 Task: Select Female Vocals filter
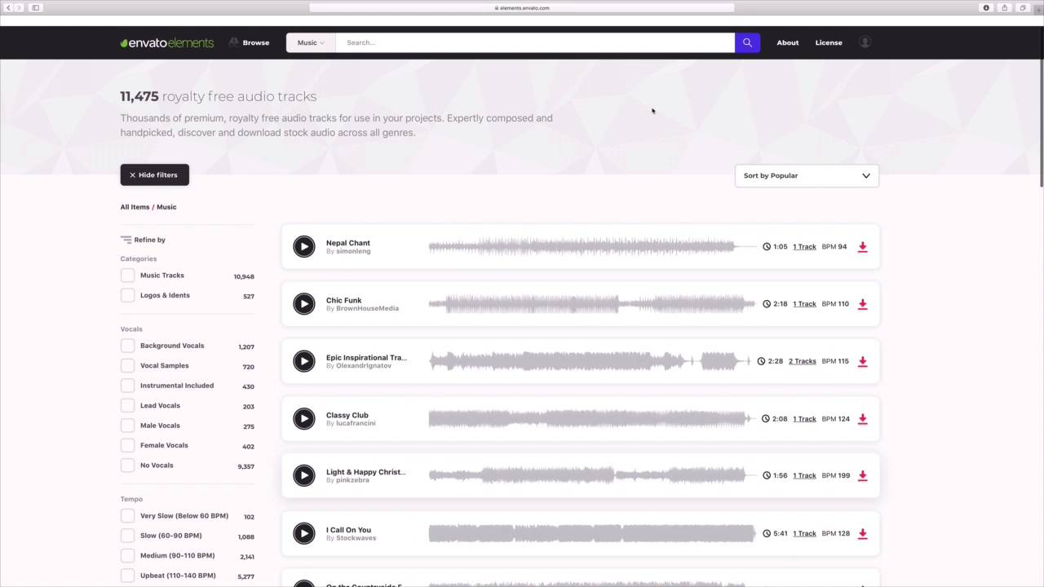click(x=127, y=445)
